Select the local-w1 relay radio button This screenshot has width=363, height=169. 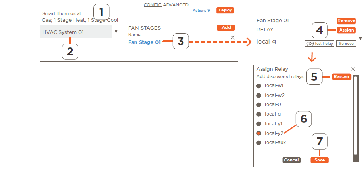tap(259, 86)
